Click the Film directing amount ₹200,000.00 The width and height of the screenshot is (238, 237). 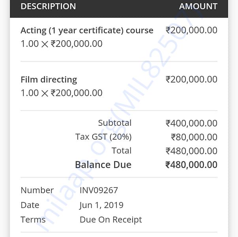coord(191,79)
